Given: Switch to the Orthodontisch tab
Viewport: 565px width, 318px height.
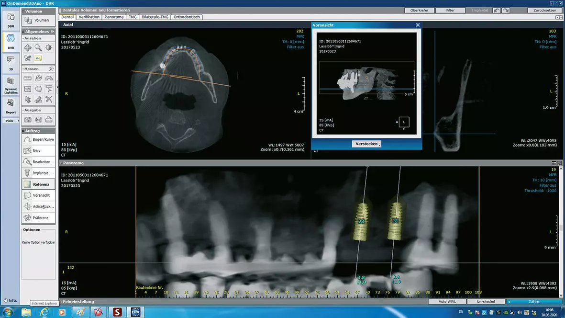Looking at the screenshot, I should click(x=187, y=17).
